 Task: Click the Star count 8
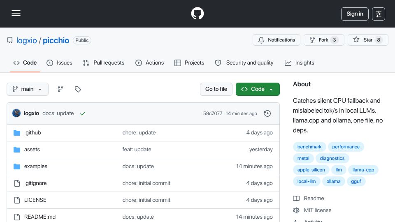pos(379,40)
